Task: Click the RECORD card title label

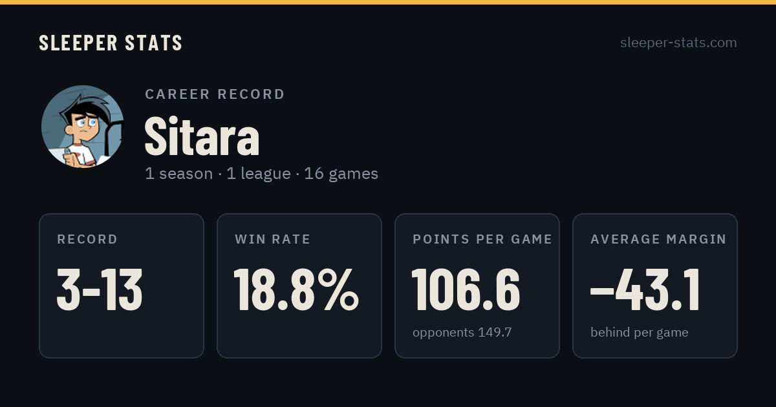Action: pyautogui.click(x=87, y=240)
